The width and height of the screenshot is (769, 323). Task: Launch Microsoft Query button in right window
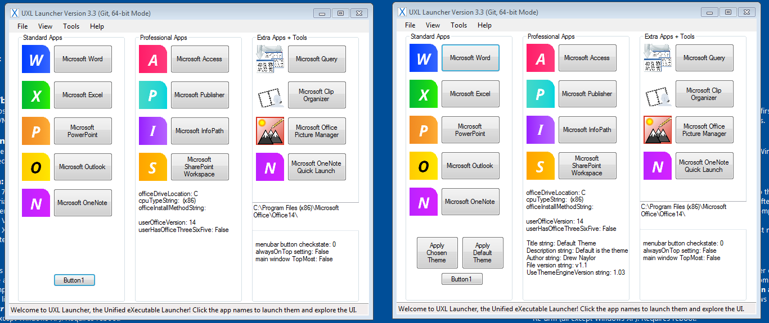pos(704,58)
